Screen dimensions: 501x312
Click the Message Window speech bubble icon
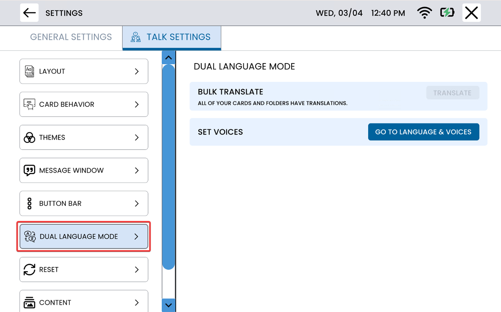[29, 171]
